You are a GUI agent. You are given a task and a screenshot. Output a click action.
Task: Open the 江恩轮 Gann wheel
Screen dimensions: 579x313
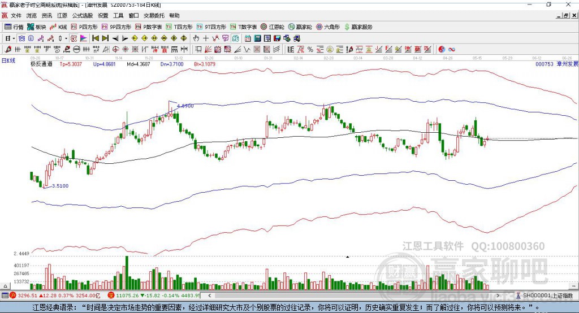click(x=273, y=27)
